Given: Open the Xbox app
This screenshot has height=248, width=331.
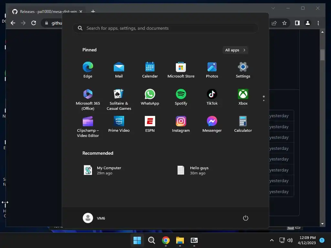Looking at the screenshot, I should pyautogui.click(x=243, y=97).
